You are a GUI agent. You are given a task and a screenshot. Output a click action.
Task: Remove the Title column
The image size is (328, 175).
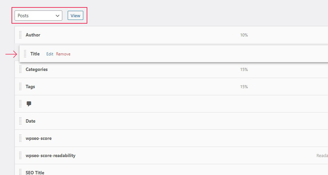coord(63,54)
